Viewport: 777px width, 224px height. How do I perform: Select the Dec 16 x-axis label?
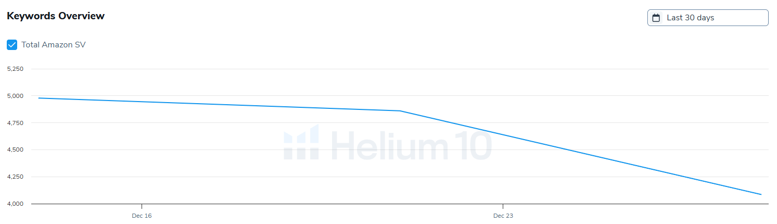(142, 216)
